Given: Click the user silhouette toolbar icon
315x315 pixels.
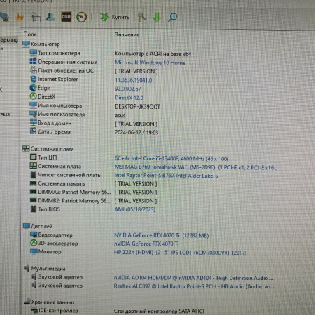Looking at the screenshot, I should [50, 17].
